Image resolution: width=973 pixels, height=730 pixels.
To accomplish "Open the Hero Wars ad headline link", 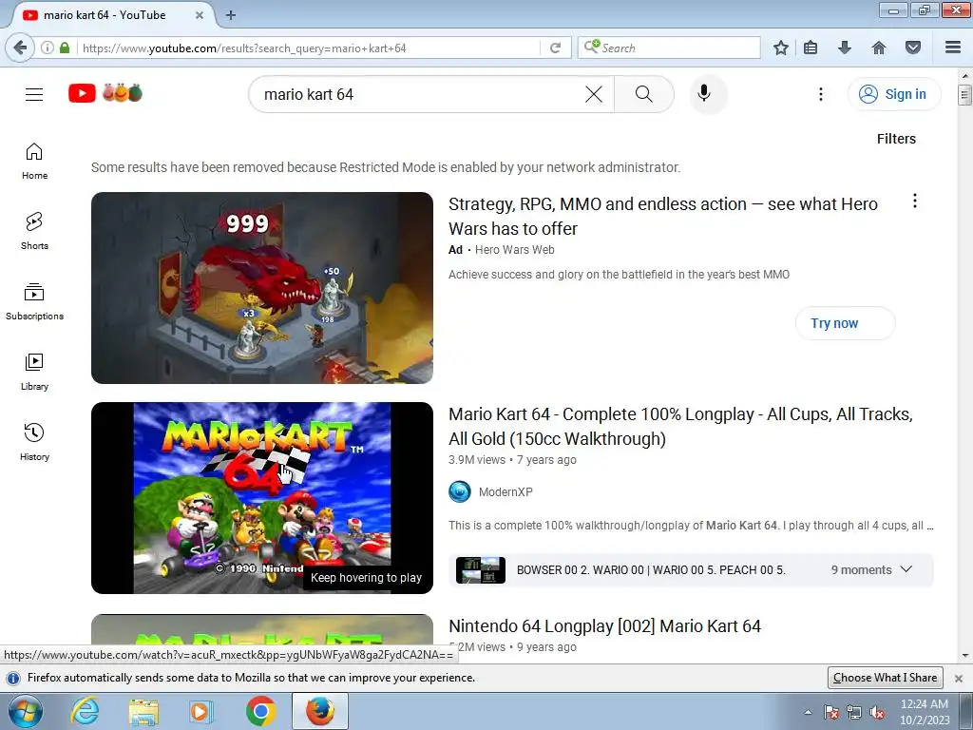I will (663, 217).
